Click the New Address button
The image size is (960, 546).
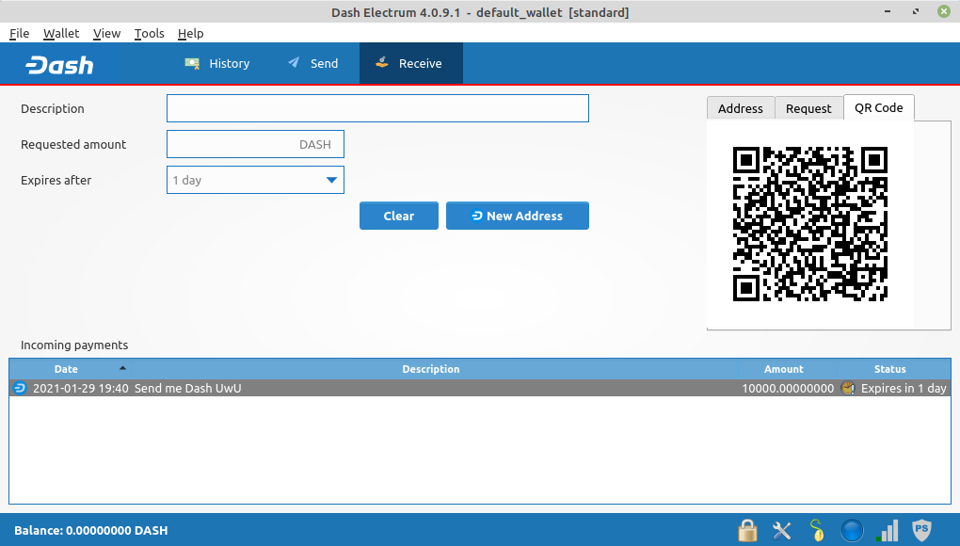[518, 216]
